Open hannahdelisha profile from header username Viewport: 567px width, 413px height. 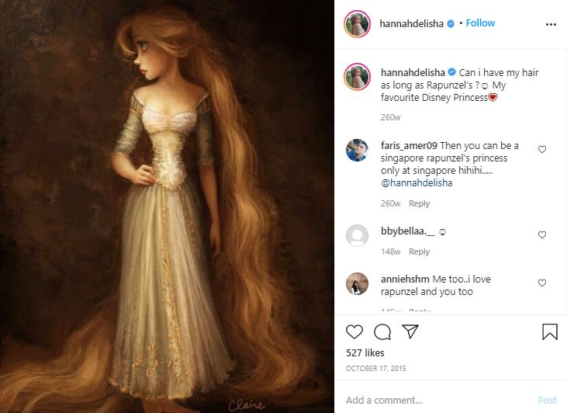412,23
